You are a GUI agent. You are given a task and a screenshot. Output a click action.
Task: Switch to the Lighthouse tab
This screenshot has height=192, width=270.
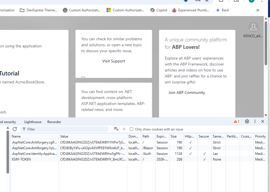33,122
